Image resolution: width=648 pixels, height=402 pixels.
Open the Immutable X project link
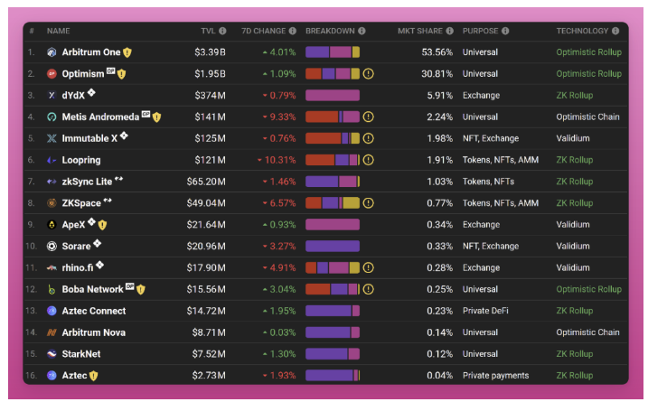[89, 138]
